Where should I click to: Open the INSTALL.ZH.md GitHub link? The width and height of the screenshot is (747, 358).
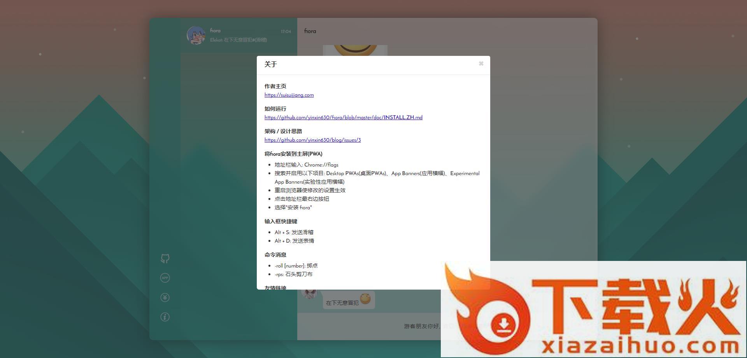point(343,118)
